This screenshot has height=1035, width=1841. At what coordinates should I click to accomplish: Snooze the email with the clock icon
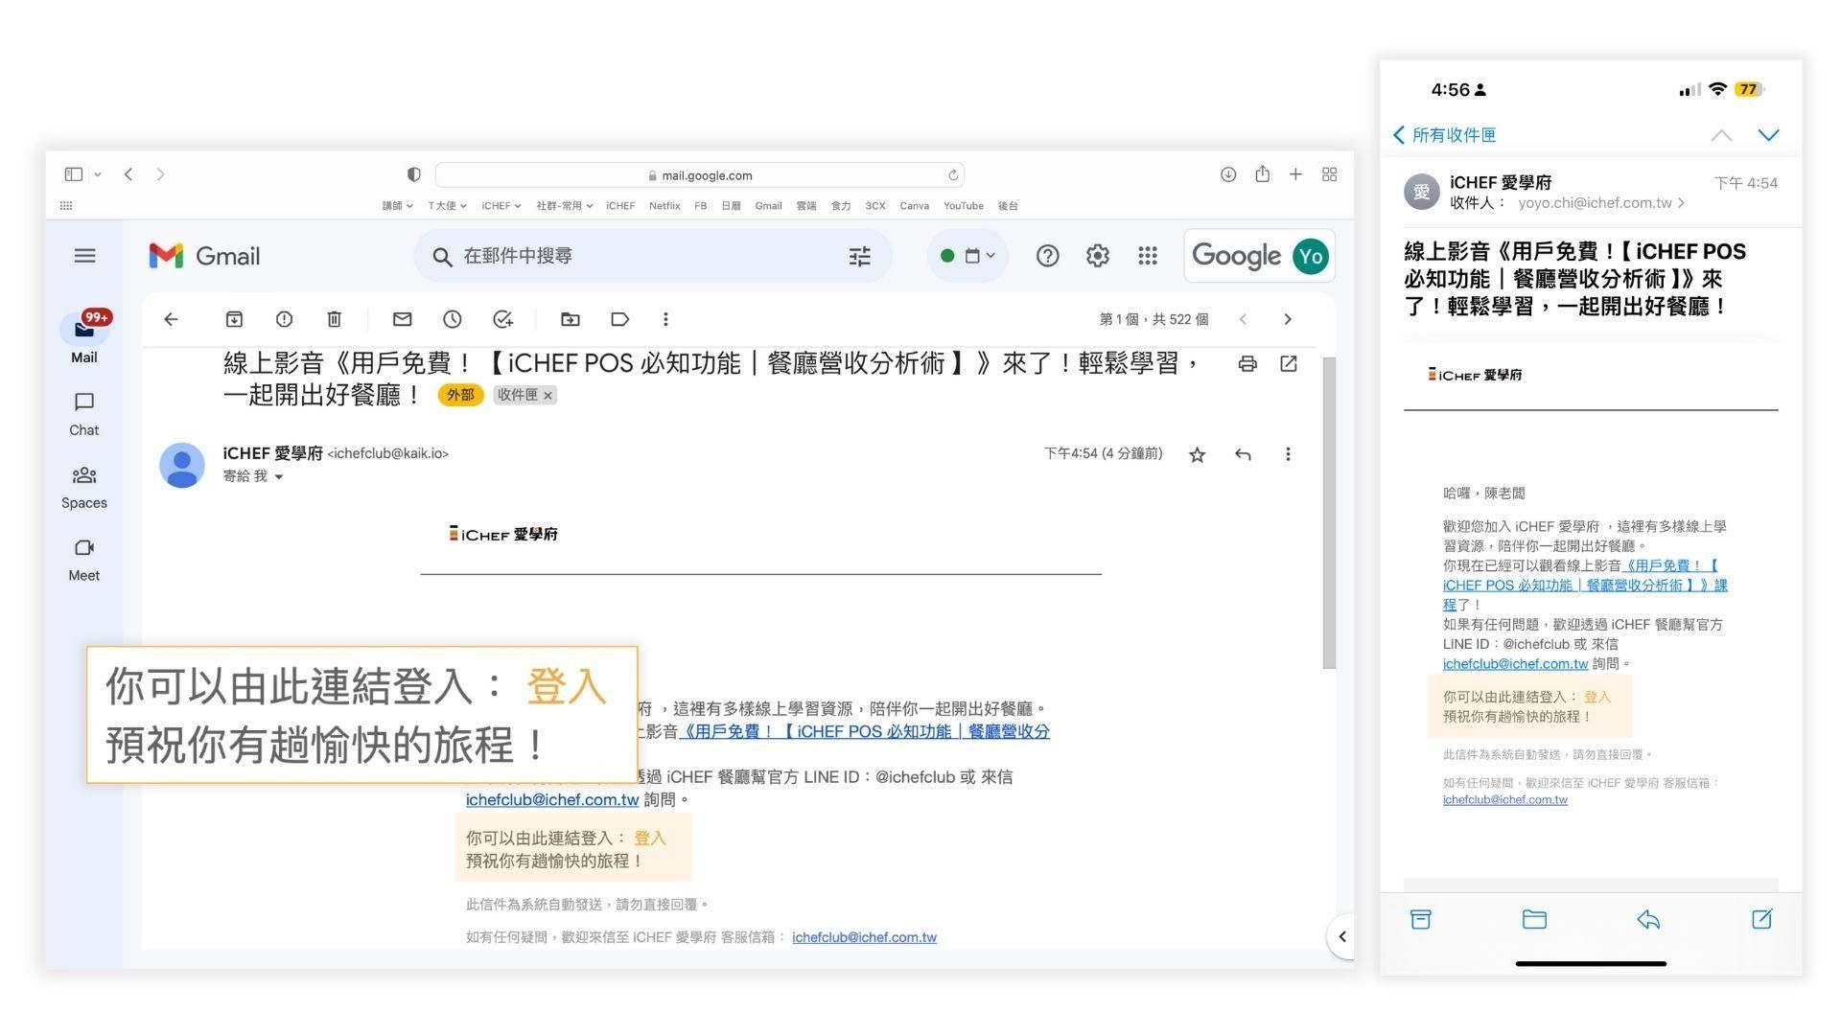click(452, 319)
